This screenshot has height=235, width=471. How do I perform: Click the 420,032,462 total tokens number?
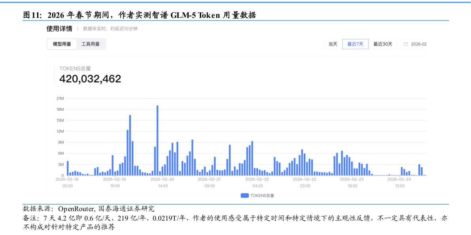[90, 79]
